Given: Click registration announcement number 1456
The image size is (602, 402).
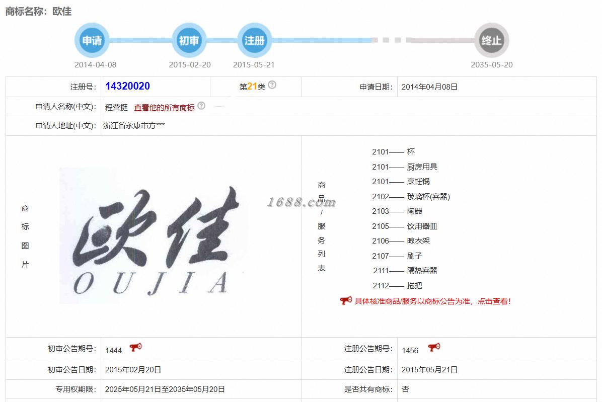Looking at the screenshot, I should click(410, 351).
